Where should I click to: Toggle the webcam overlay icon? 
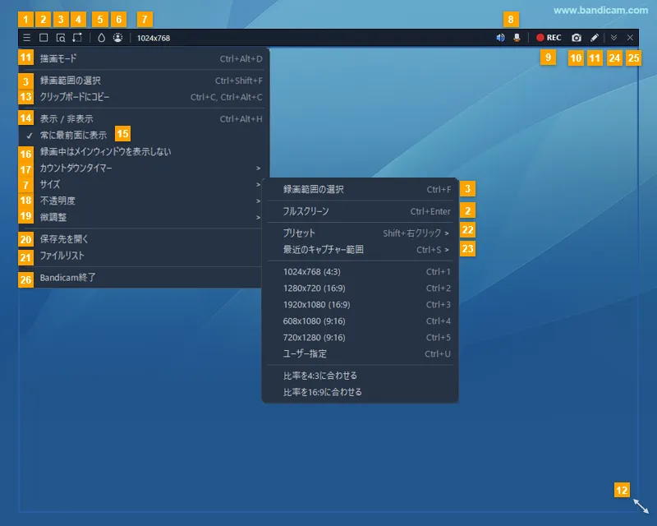pyautogui.click(x=118, y=38)
